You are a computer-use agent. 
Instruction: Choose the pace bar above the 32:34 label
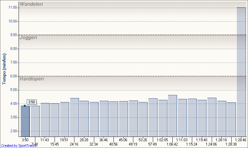[x=94, y=119]
